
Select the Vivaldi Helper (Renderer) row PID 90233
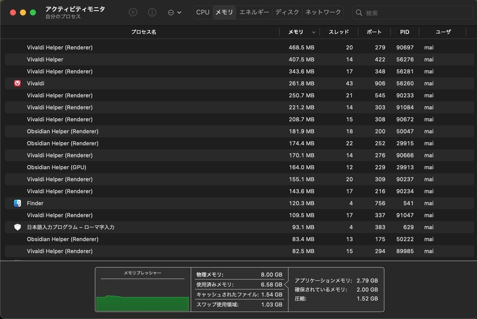(x=240, y=95)
